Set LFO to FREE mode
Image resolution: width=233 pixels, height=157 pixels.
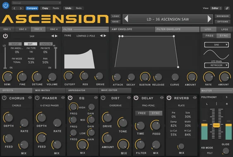click(209, 36)
